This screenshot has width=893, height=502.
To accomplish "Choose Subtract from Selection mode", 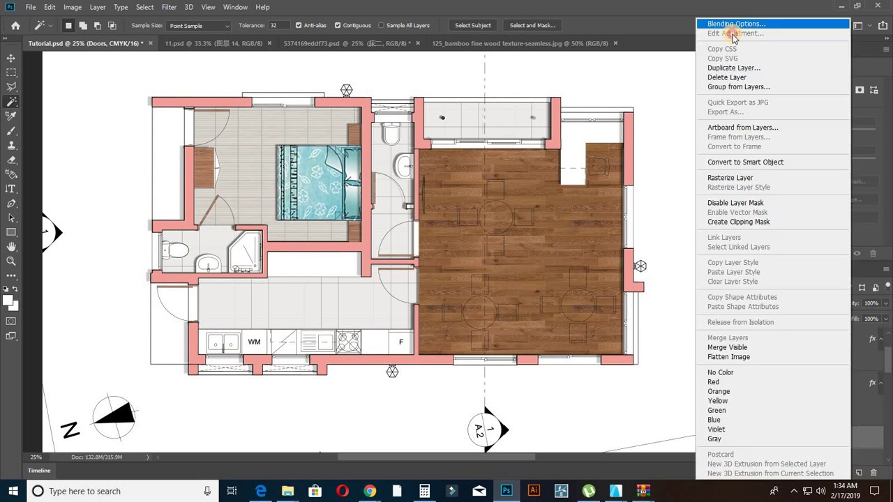I will coord(97,26).
